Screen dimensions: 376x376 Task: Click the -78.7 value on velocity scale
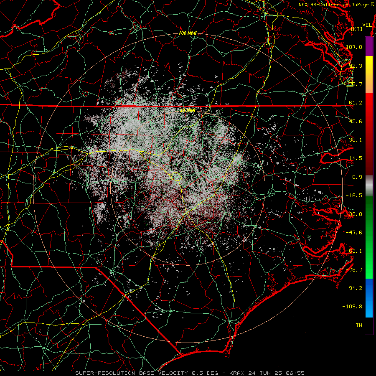coord(354,270)
